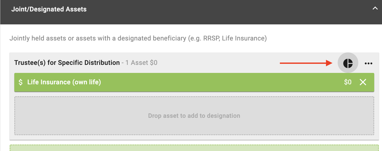Image resolution: width=382 pixels, height=151 pixels.
Task: Click the 'Jointly held assets' description text
Action: 138,39
